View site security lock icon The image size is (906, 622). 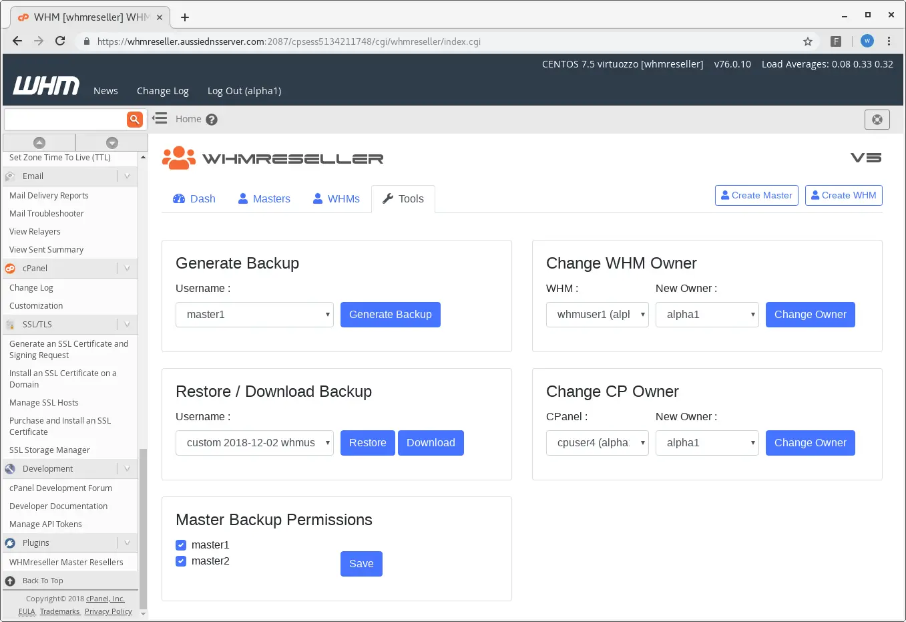(x=87, y=41)
